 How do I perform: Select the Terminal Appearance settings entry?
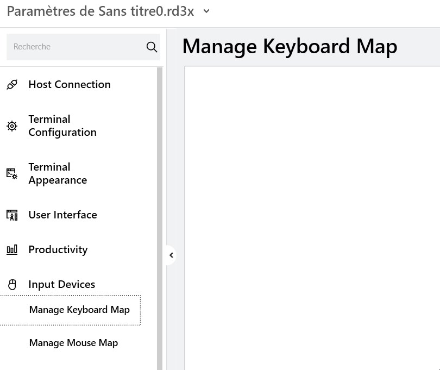[x=58, y=173]
